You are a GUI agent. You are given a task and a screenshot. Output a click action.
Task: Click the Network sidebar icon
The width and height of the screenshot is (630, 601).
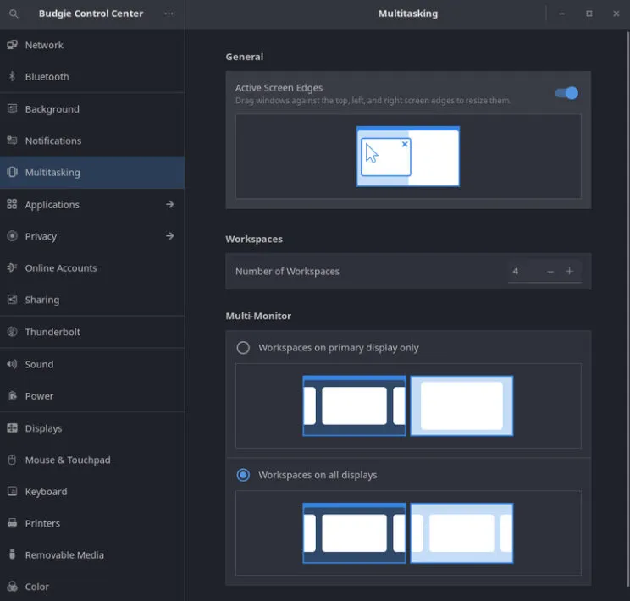12,45
